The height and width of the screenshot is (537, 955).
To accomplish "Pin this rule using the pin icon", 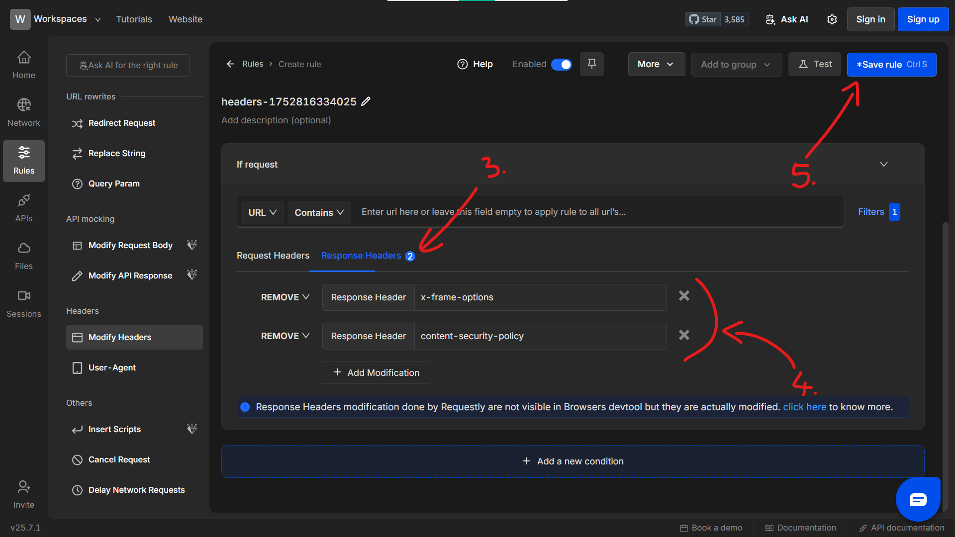I will (591, 64).
